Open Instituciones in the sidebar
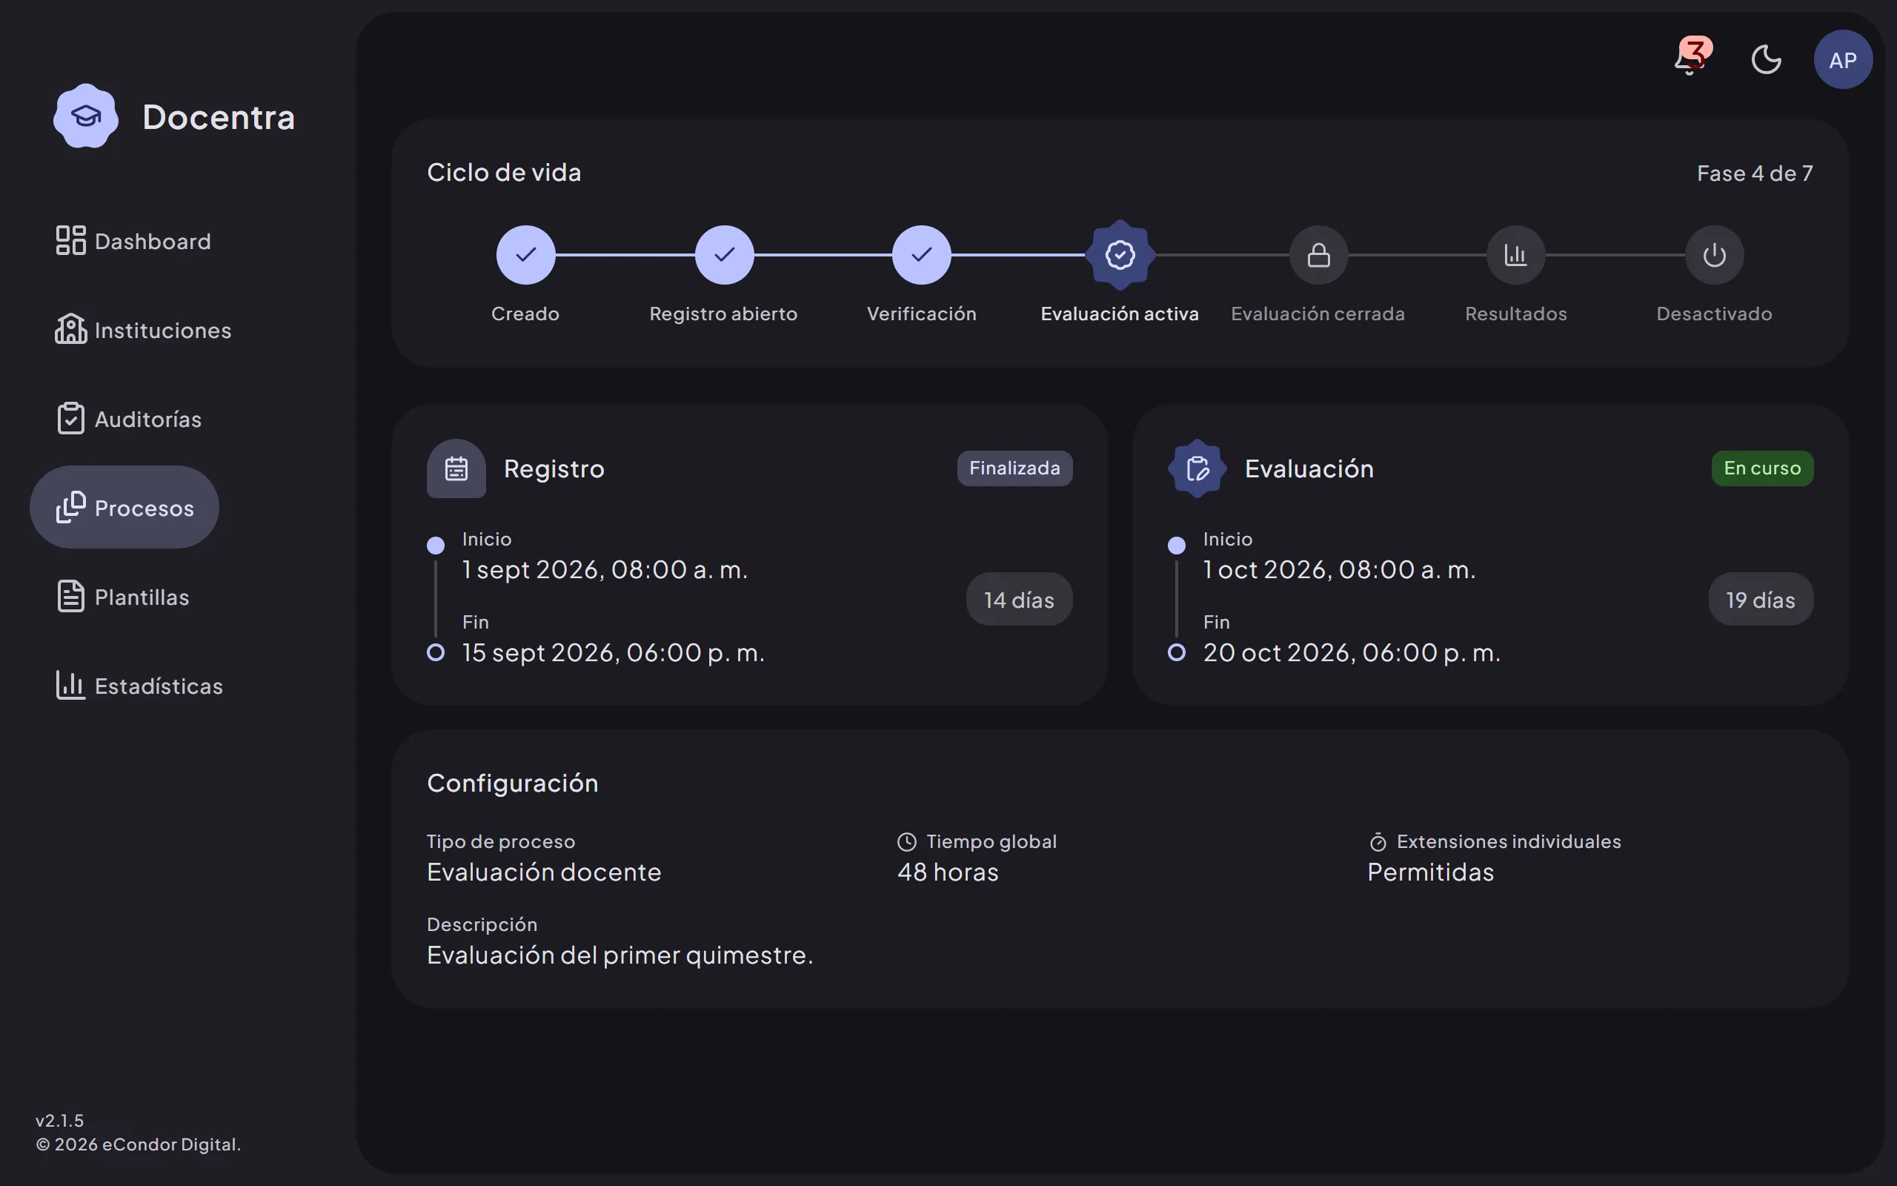 pos(143,329)
